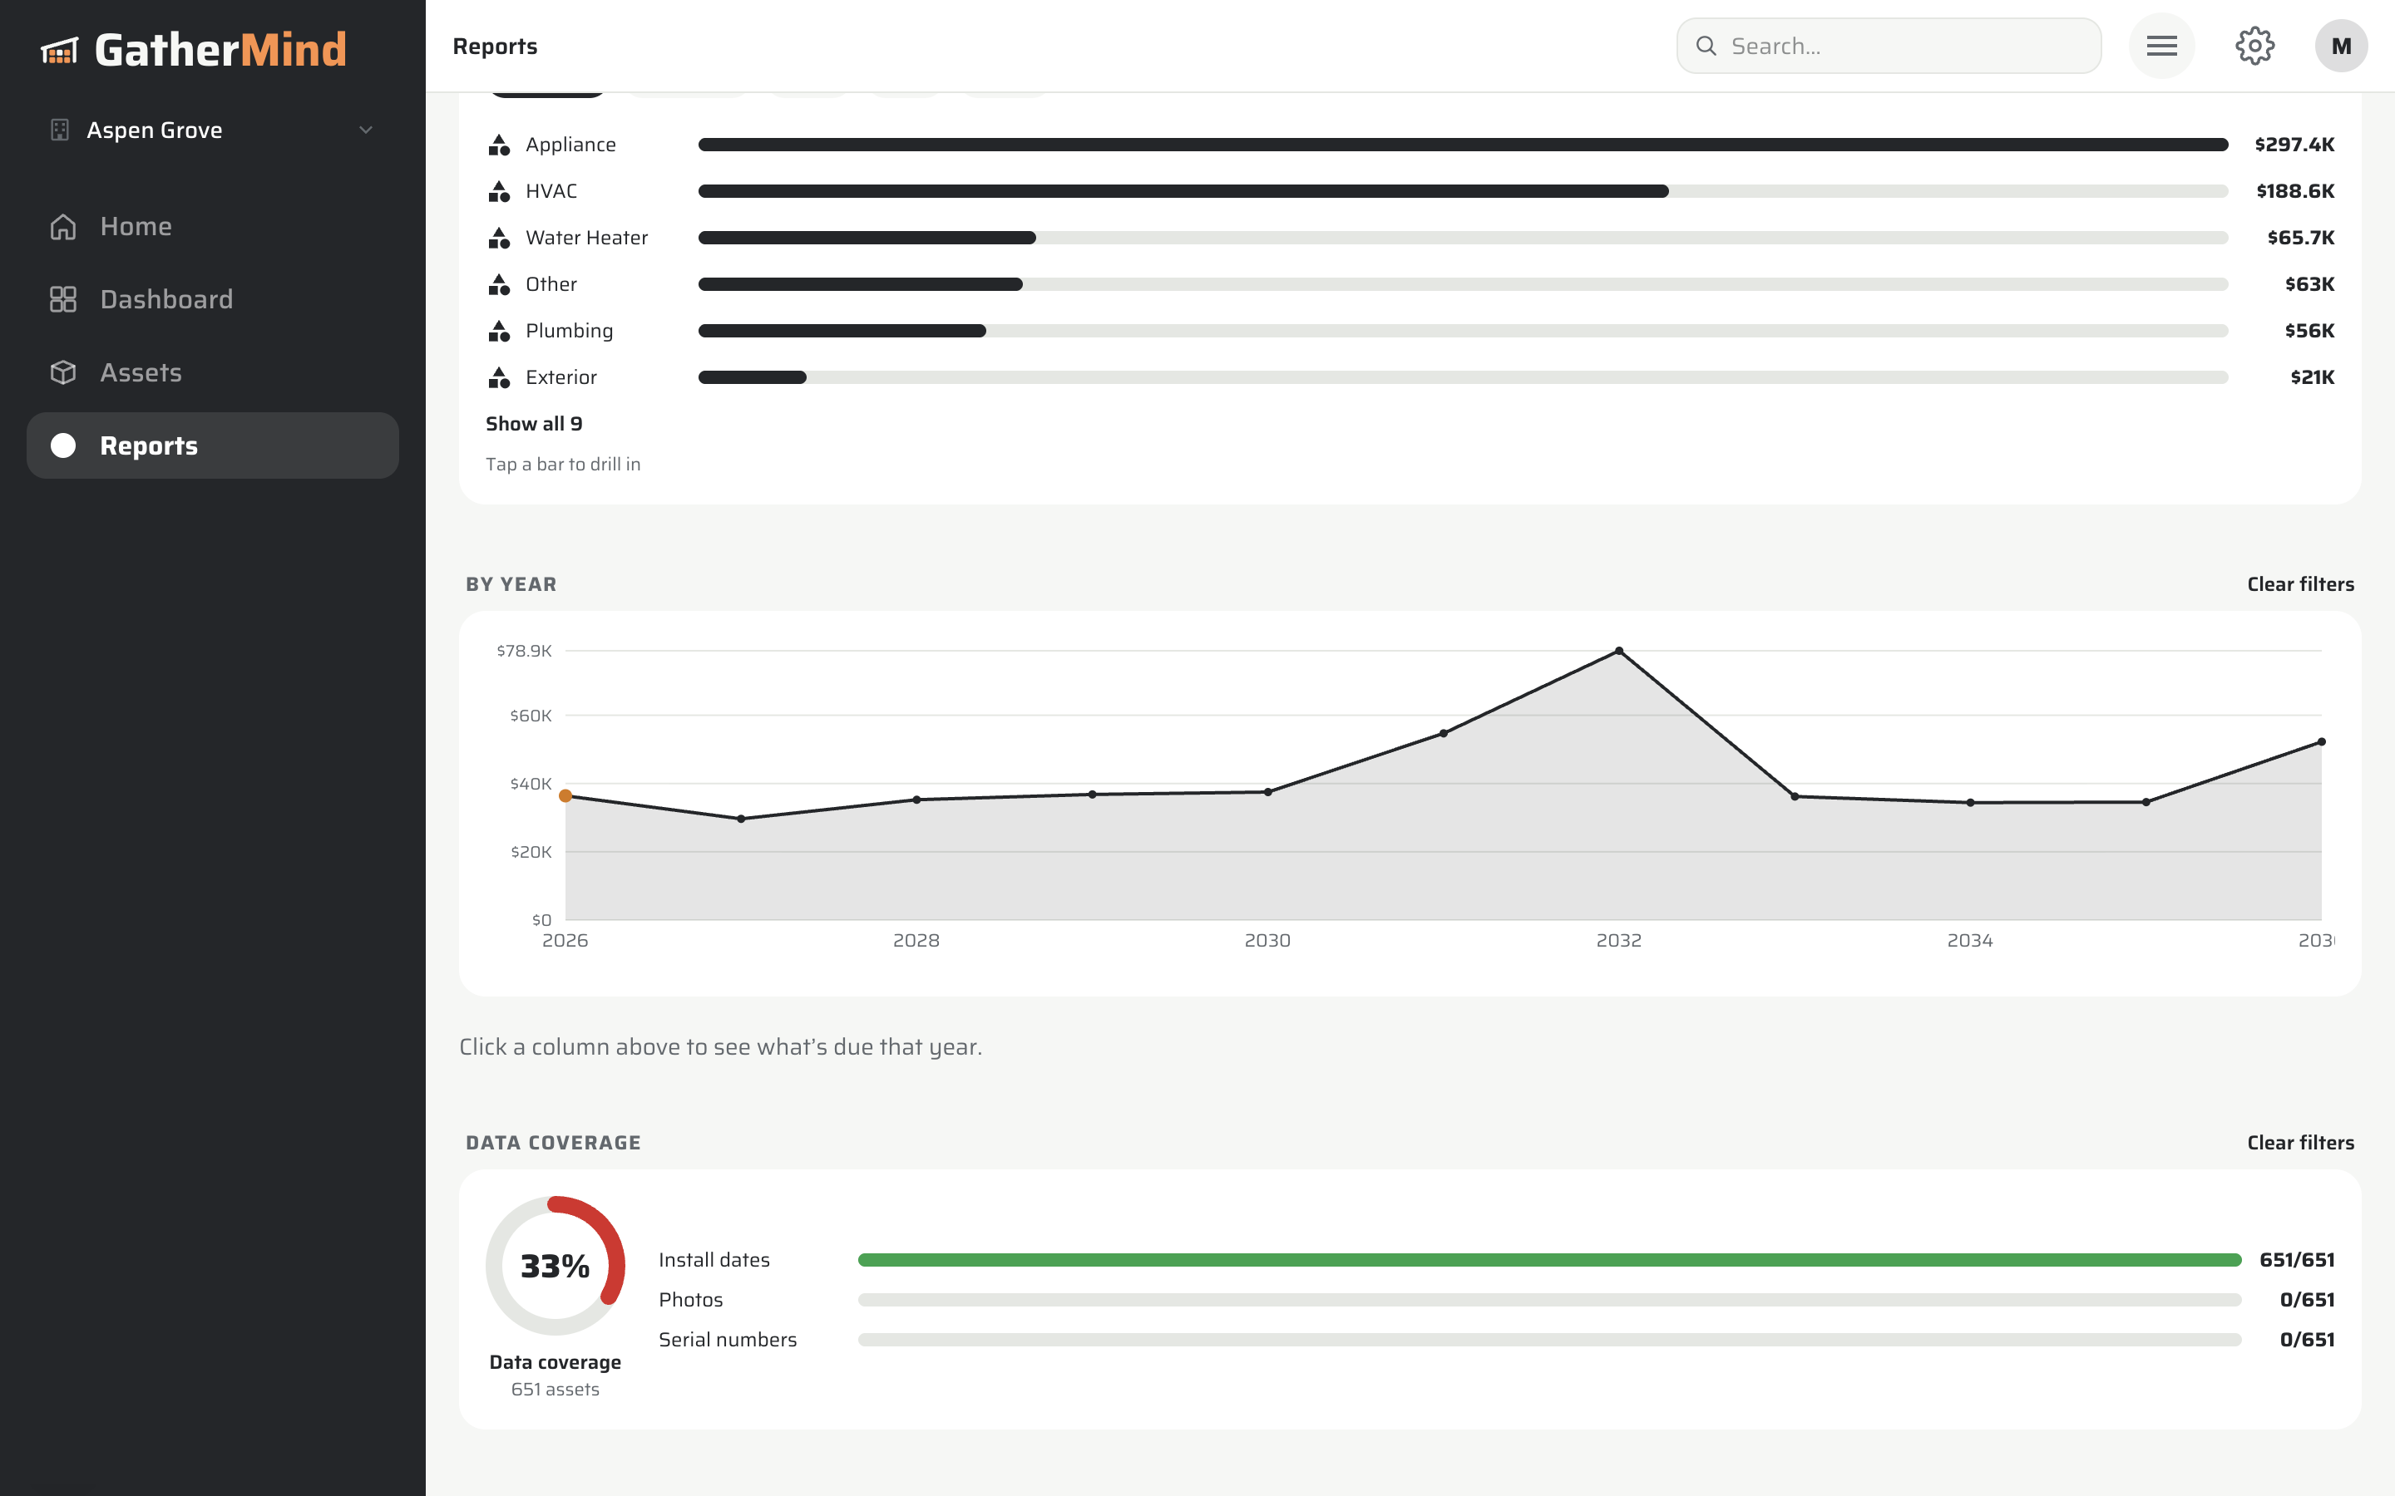Click the orange 2026 data point
This screenshot has width=2395, height=1496.
click(565, 795)
